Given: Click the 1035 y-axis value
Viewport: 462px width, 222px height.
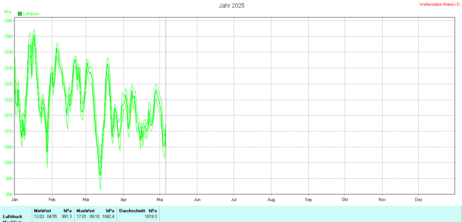Looking at the screenshot, I should coord(8,52).
